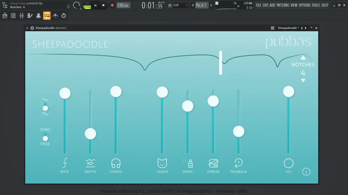This screenshot has width=348, height=195.
Task: Click the 130.000 tempo field
Action: [124, 5]
